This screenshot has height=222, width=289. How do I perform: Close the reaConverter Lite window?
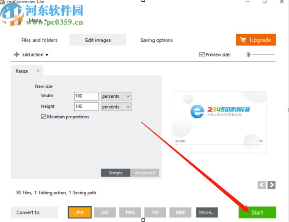[282, 2]
